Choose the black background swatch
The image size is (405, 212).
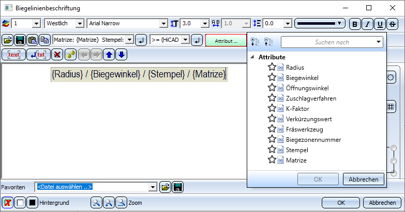(x=32, y=203)
